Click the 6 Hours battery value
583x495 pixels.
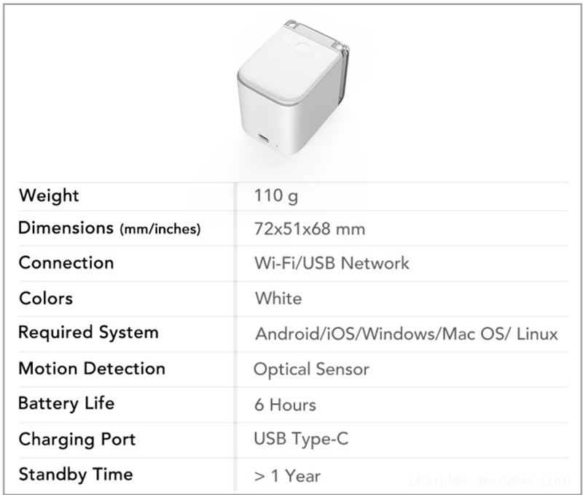click(285, 405)
